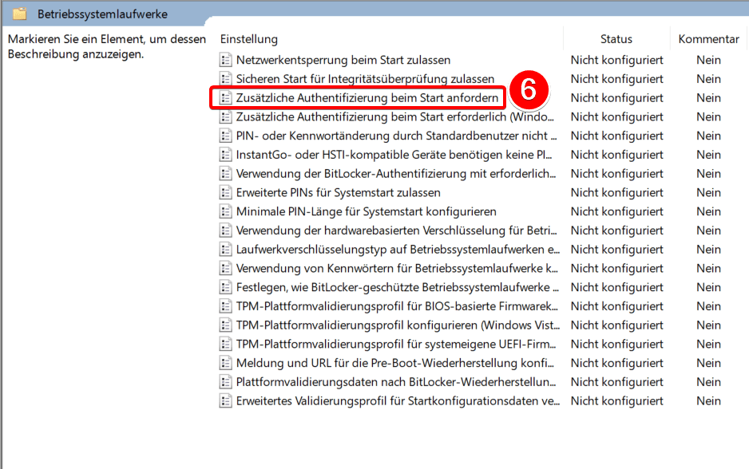Select TPM-Plattformvalidierungsprofil konfigurieren (Windows Vist...
Image resolution: width=749 pixels, height=469 pixels.
click(x=398, y=325)
